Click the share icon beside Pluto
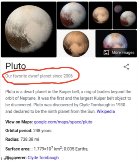 click(126, 67)
